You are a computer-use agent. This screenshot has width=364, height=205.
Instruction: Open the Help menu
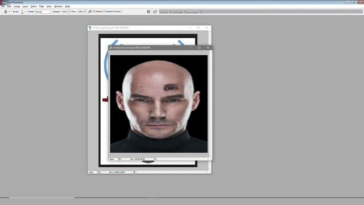(68, 6)
